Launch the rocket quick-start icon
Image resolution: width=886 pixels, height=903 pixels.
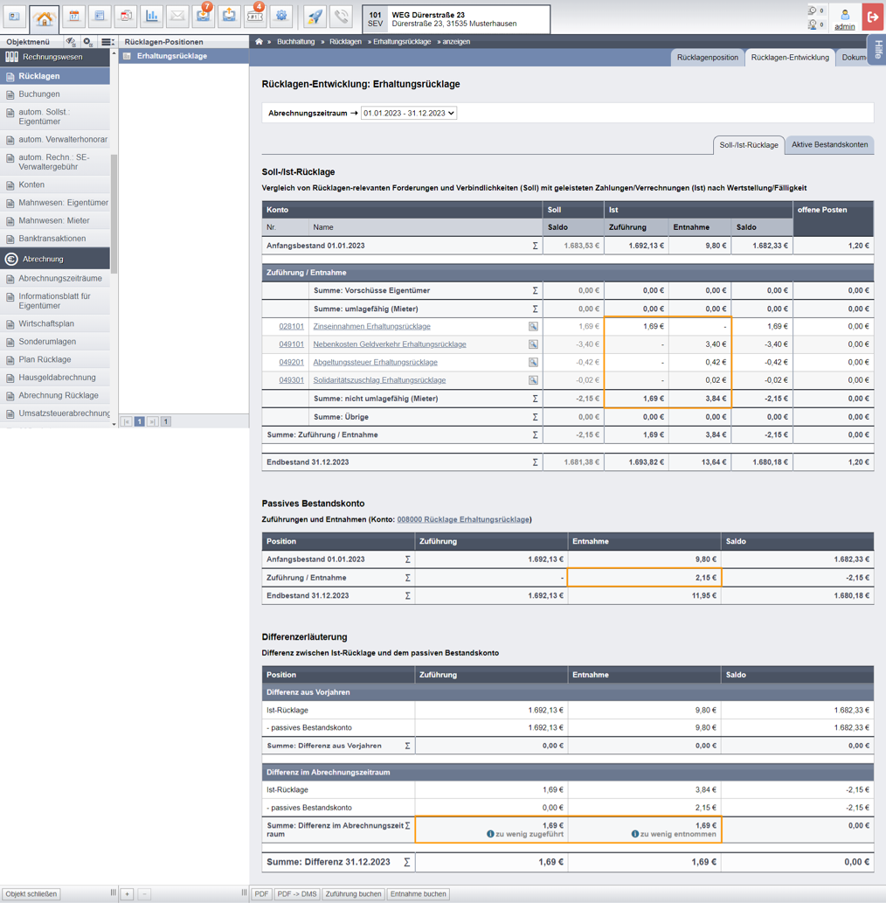tap(315, 16)
